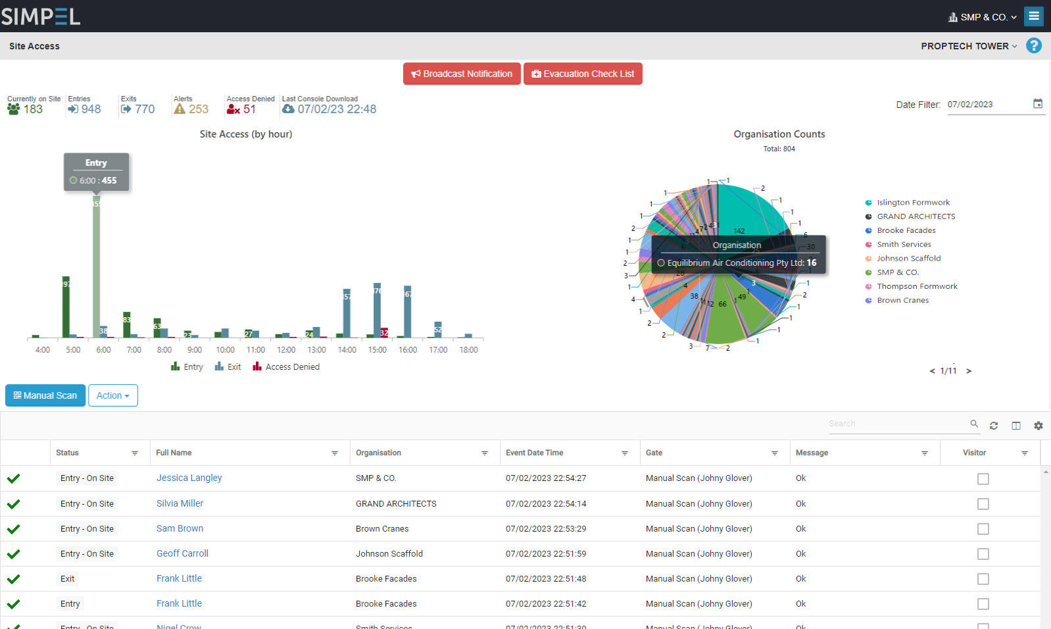This screenshot has width=1051, height=629.
Task: Open the date filter calendar icon
Action: 1038,103
